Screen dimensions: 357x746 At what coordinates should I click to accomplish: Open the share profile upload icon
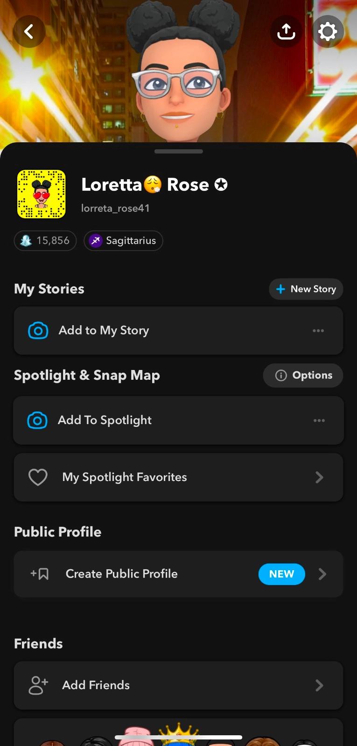pyautogui.click(x=286, y=32)
